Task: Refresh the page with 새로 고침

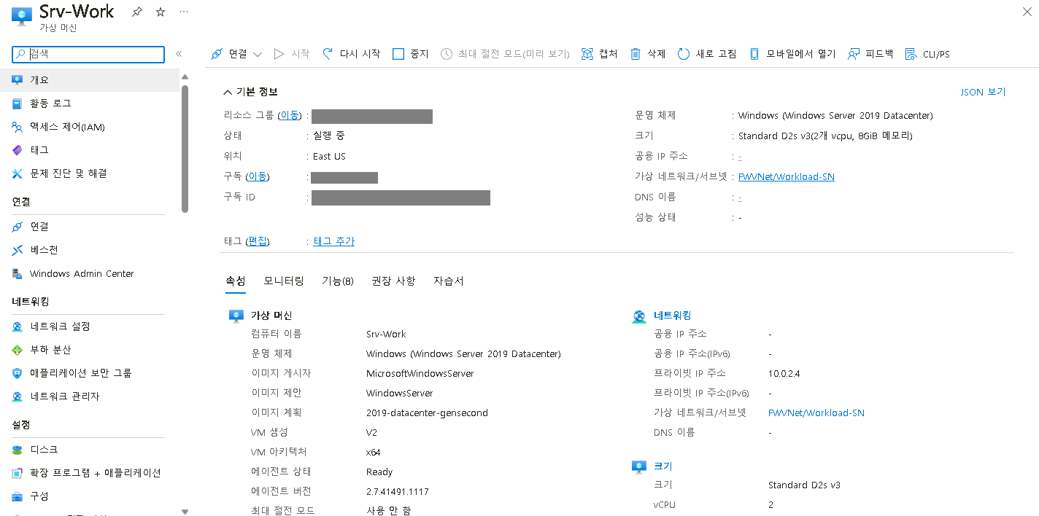Action: tap(707, 54)
